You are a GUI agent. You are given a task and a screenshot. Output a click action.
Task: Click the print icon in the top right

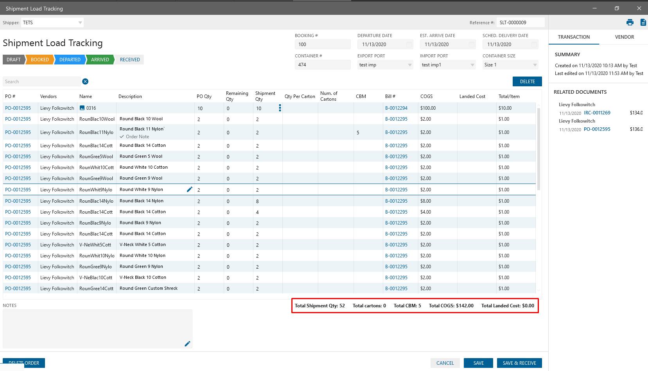[x=630, y=22]
